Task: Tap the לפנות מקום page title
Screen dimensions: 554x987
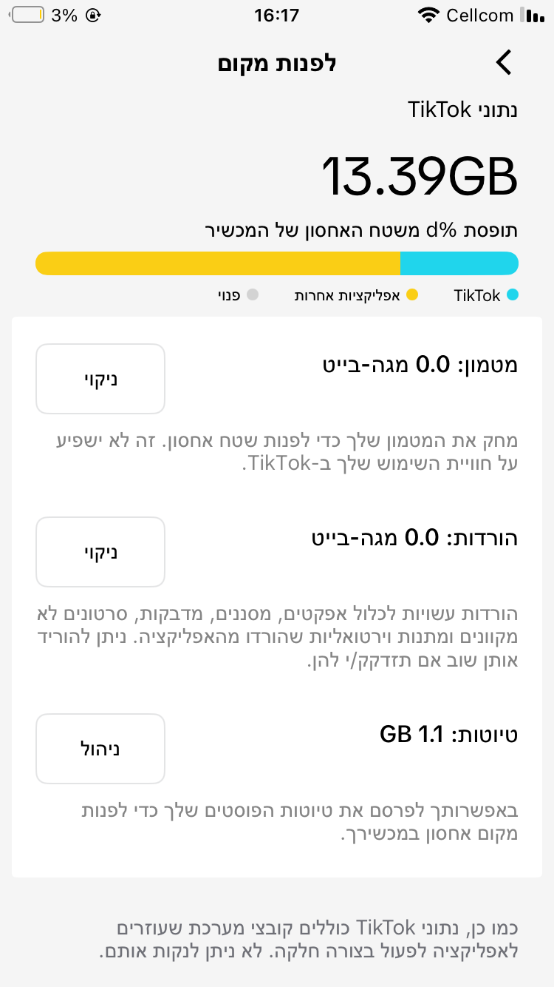Action: click(277, 63)
